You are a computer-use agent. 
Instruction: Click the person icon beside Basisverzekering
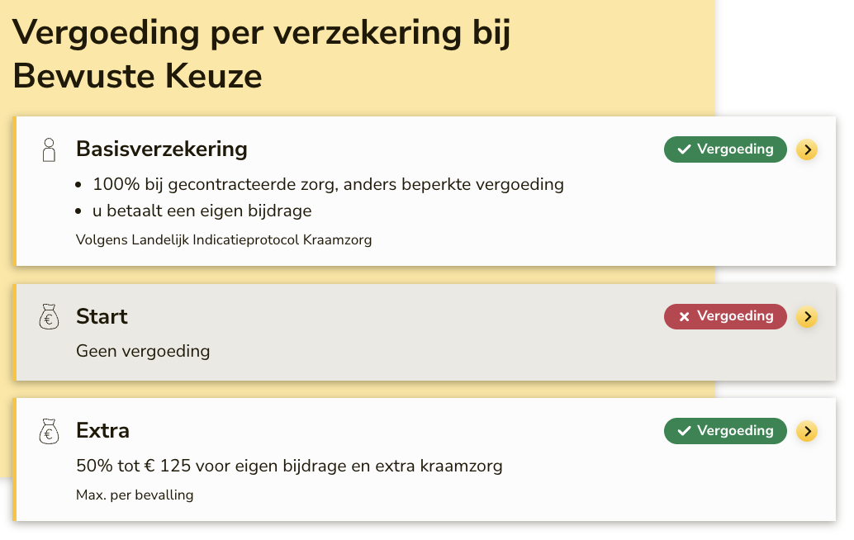click(49, 149)
